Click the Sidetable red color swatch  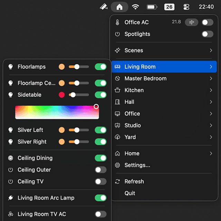click(61, 95)
